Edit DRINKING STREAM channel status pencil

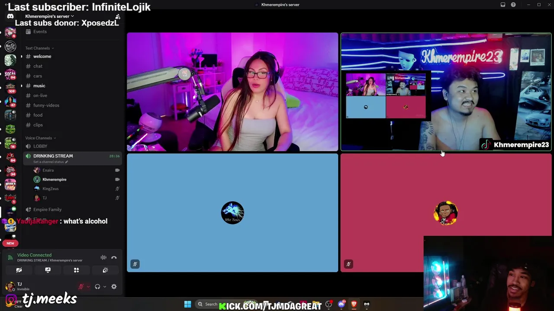(66, 162)
